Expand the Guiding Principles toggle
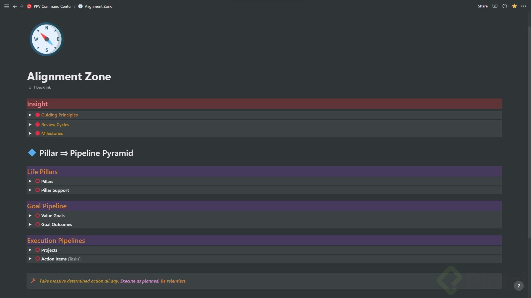This screenshot has height=298, width=531. (x=30, y=115)
